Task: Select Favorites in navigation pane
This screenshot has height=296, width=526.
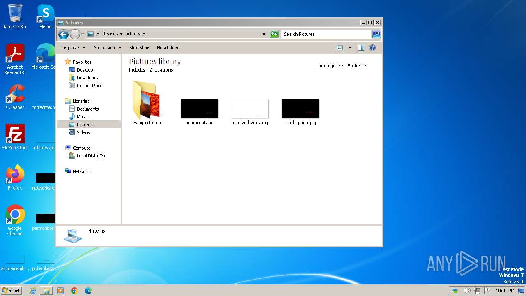Action: tap(82, 62)
